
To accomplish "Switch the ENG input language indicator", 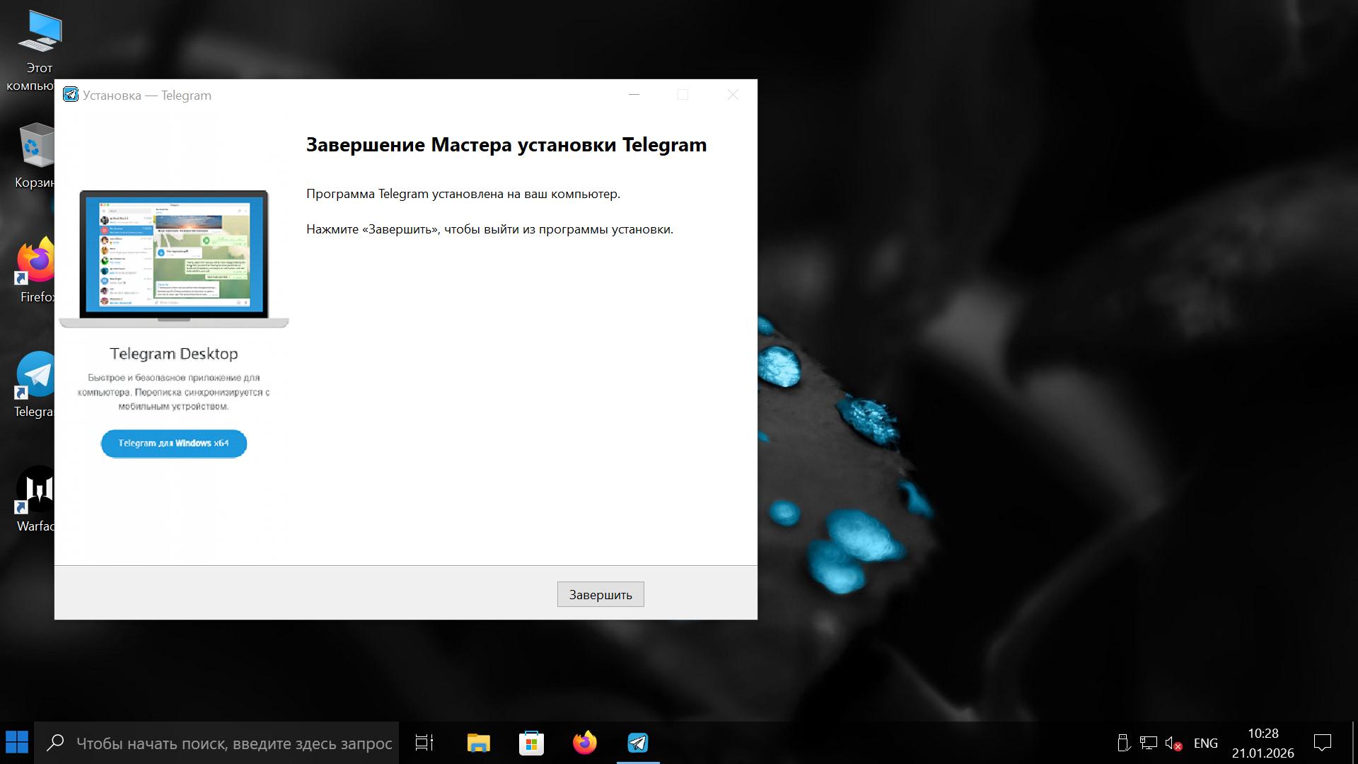I will [x=1205, y=743].
